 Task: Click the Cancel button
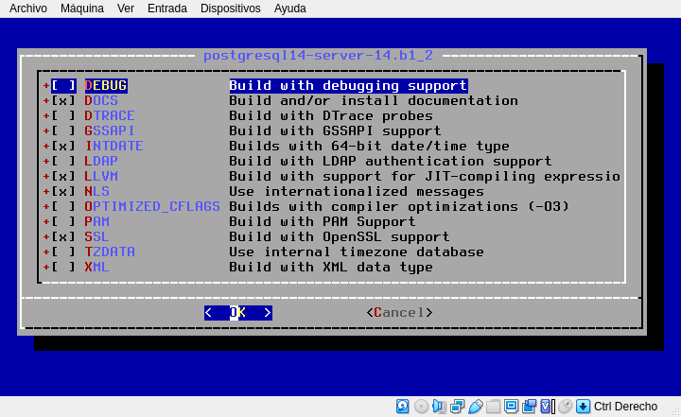(399, 313)
